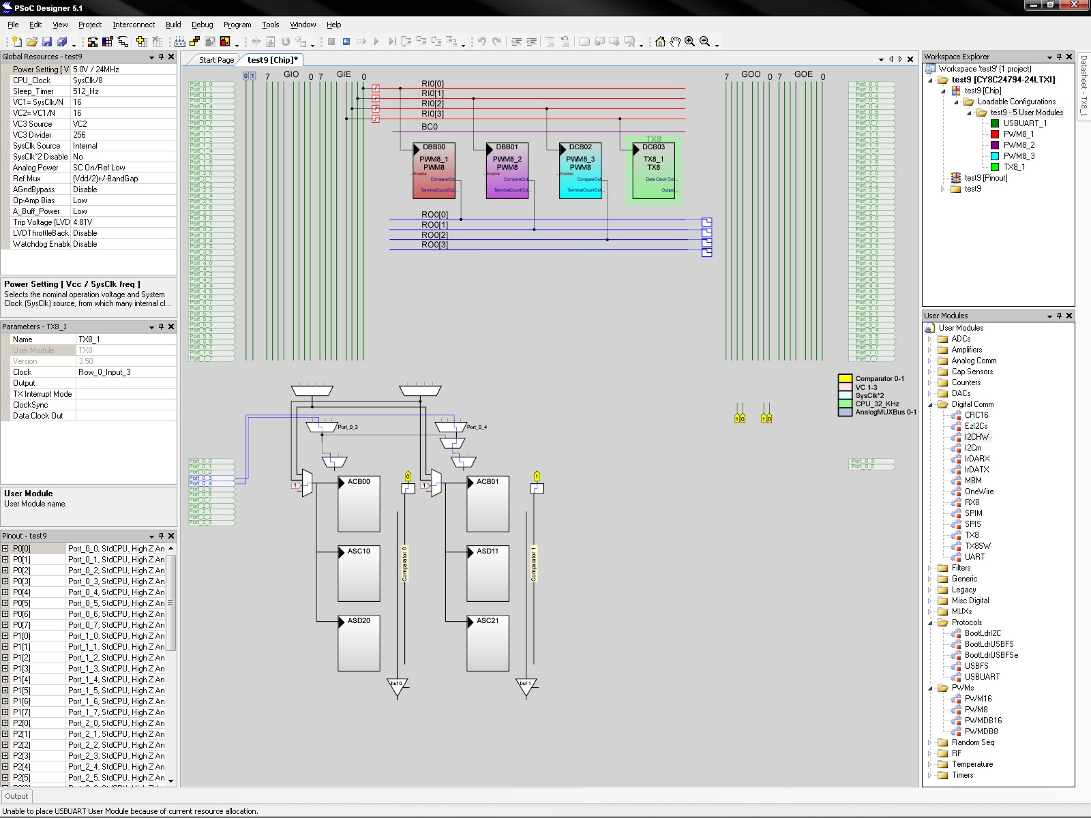Open the File menu
Screen dimensions: 1091x818
point(13,25)
